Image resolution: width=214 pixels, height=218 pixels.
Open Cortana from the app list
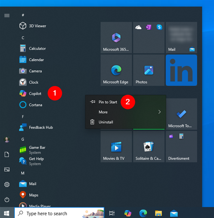click(35, 105)
